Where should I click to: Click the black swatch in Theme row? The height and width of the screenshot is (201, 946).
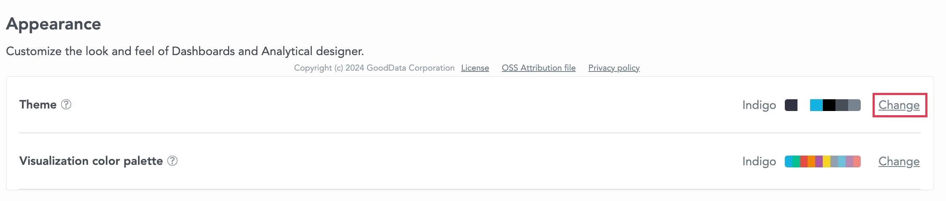click(829, 105)
